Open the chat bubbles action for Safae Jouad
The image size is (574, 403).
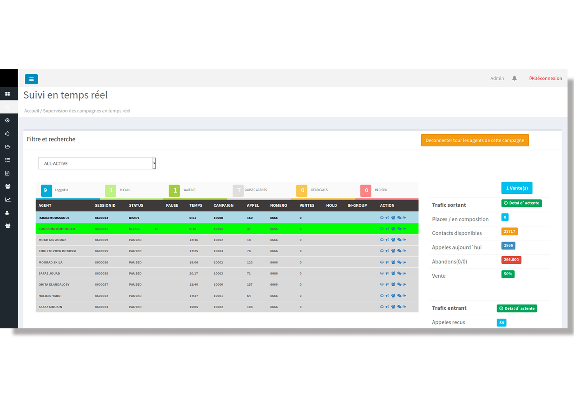click(x=399, y=273)
